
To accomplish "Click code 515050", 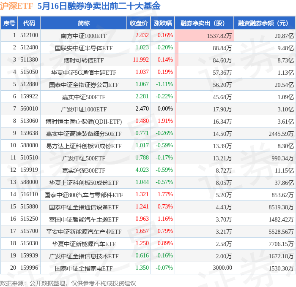I will (x=29, y=72).
